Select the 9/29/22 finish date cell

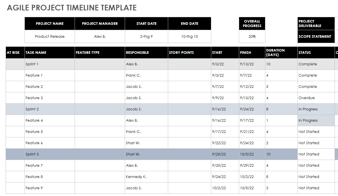[247, 166]
